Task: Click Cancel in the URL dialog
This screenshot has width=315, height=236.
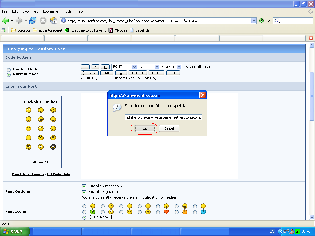Action: click(x=169, y=128)
